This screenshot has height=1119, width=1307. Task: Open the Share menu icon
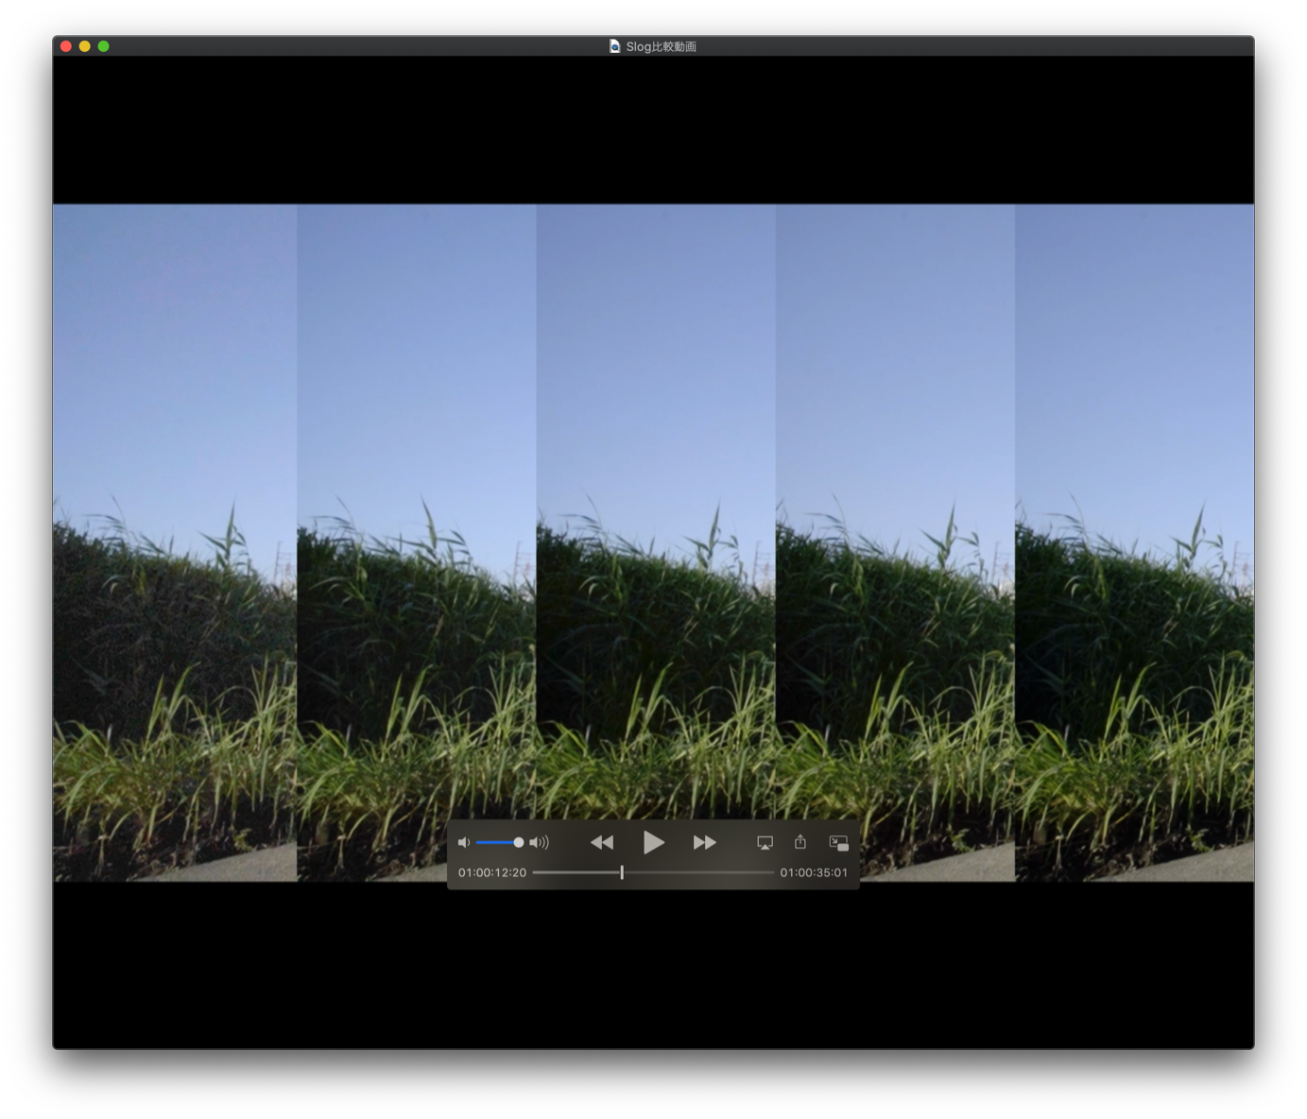click(x=800, y=841)
